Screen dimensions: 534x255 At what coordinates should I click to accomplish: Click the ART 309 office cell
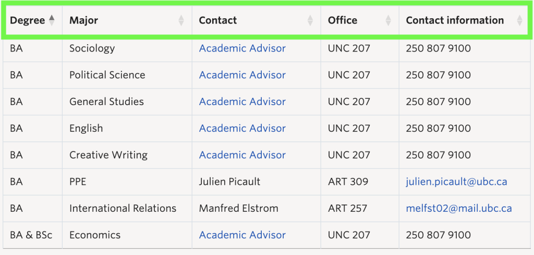click(x=360, y=182)
